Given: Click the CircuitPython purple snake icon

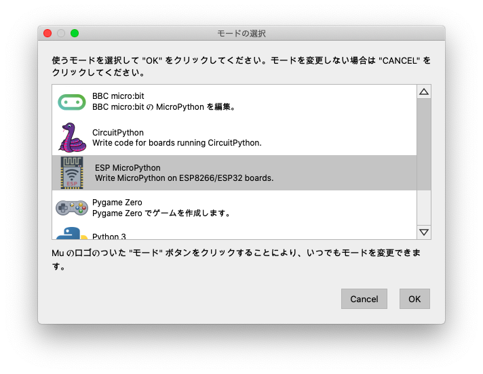Looking at the screenshot, I should (73, 138).
